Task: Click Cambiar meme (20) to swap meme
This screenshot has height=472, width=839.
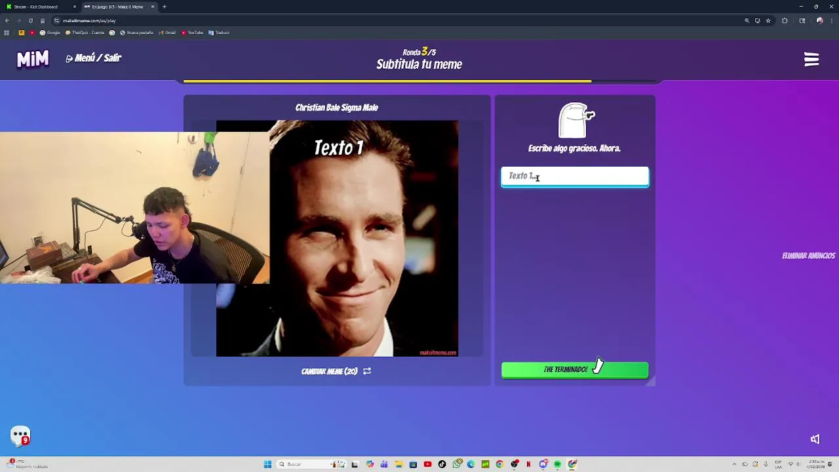Action: 336,371
